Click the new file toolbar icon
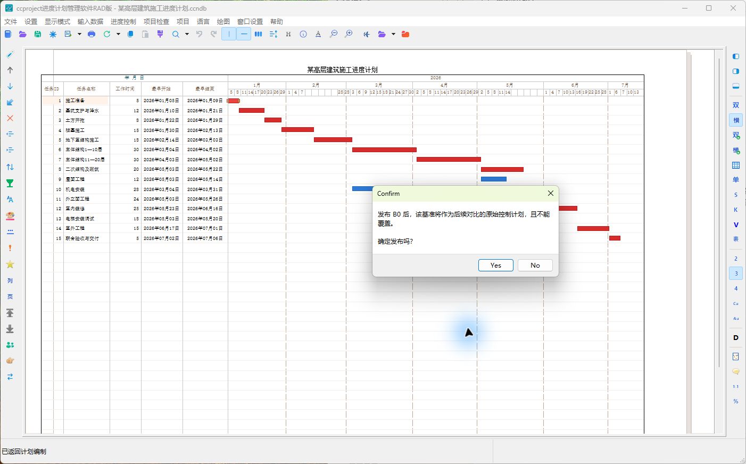Viewport: 746px width, 464px height. [x=8, y=34]
